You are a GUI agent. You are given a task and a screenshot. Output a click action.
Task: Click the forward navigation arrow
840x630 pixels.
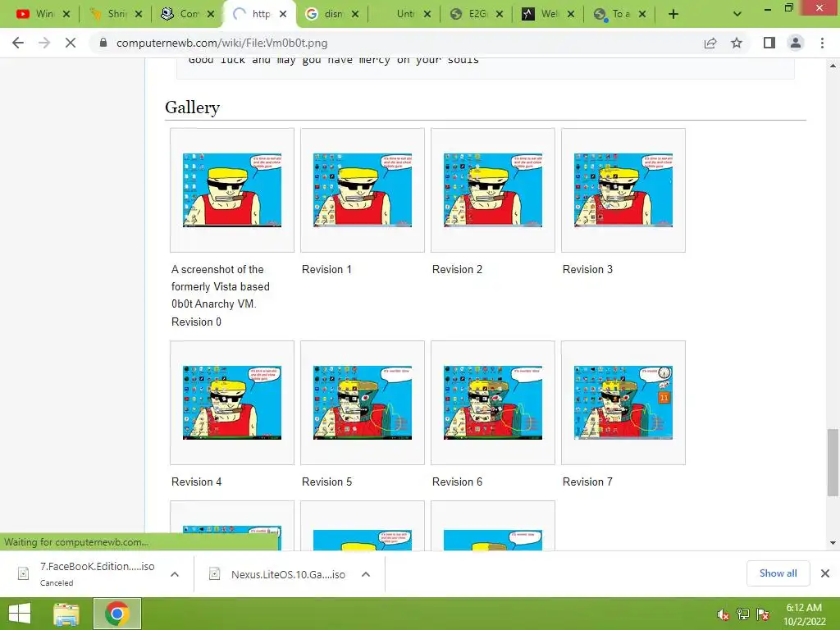coord(44,43)
